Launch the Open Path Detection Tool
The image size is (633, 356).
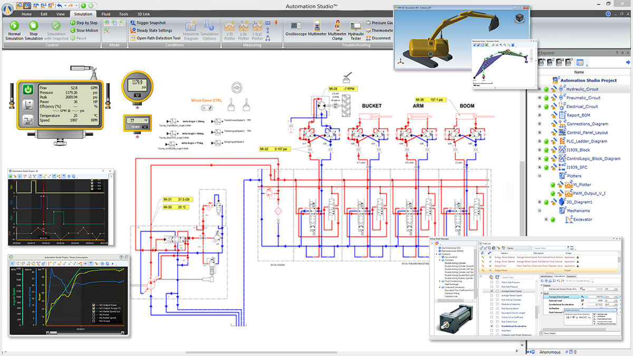point(155,38)
